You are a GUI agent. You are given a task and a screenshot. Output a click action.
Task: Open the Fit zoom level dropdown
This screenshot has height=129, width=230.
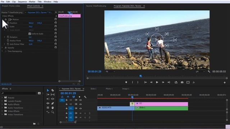[x=110, y=72]
